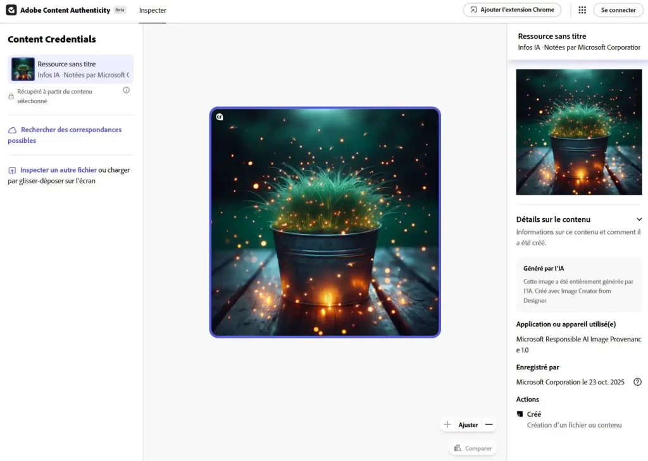Click the Infos IA Notées par Microsoft Corporation subtitle in right panel
The height and width of the screenshot is (461, 648).
579,47
